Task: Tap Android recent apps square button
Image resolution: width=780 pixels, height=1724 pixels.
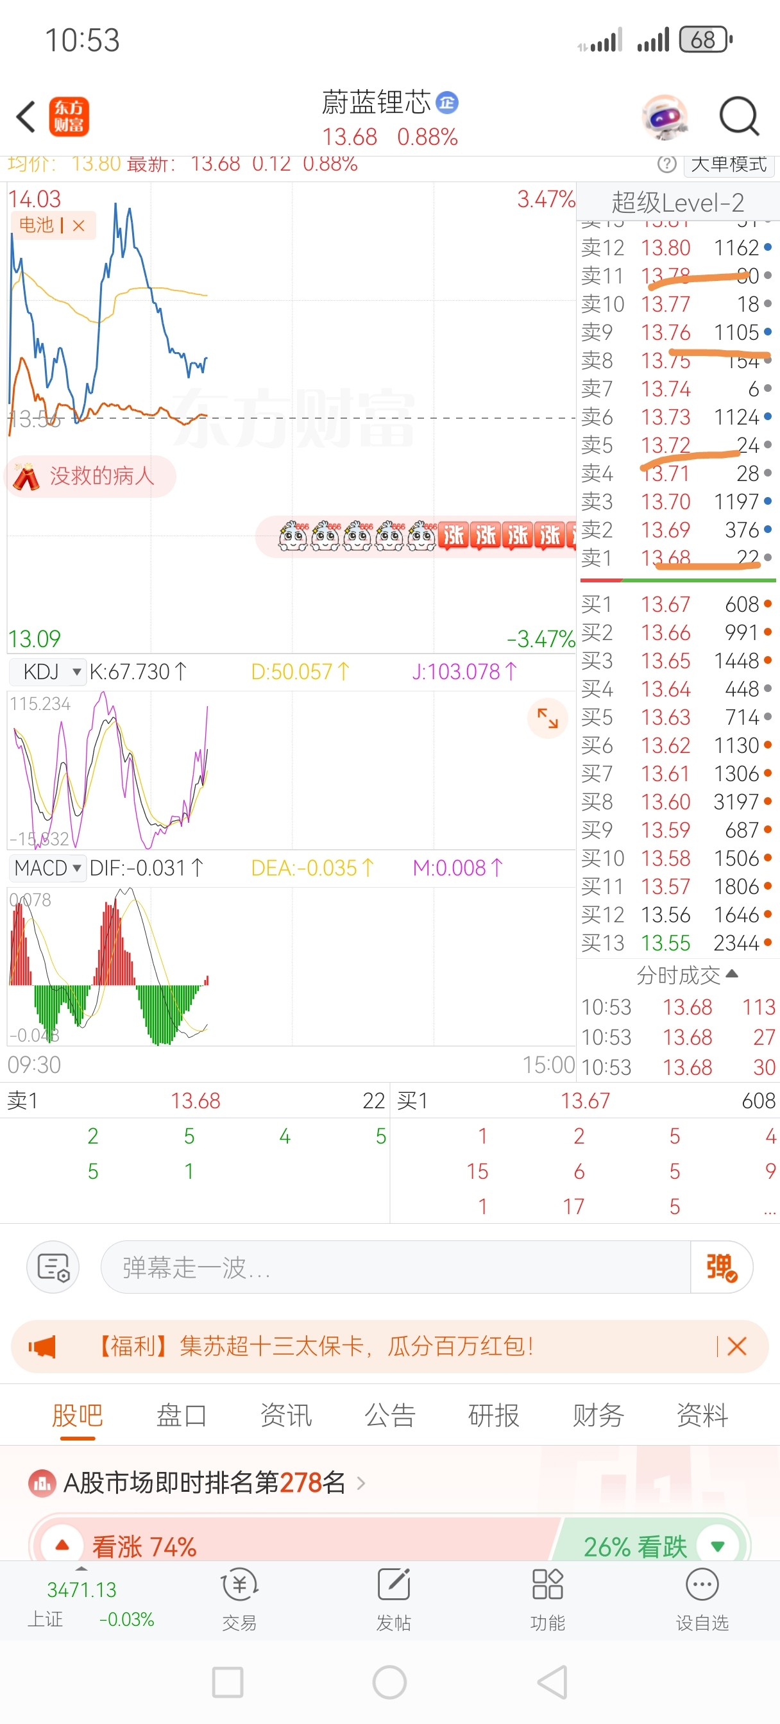Action: click(228, 1682)
